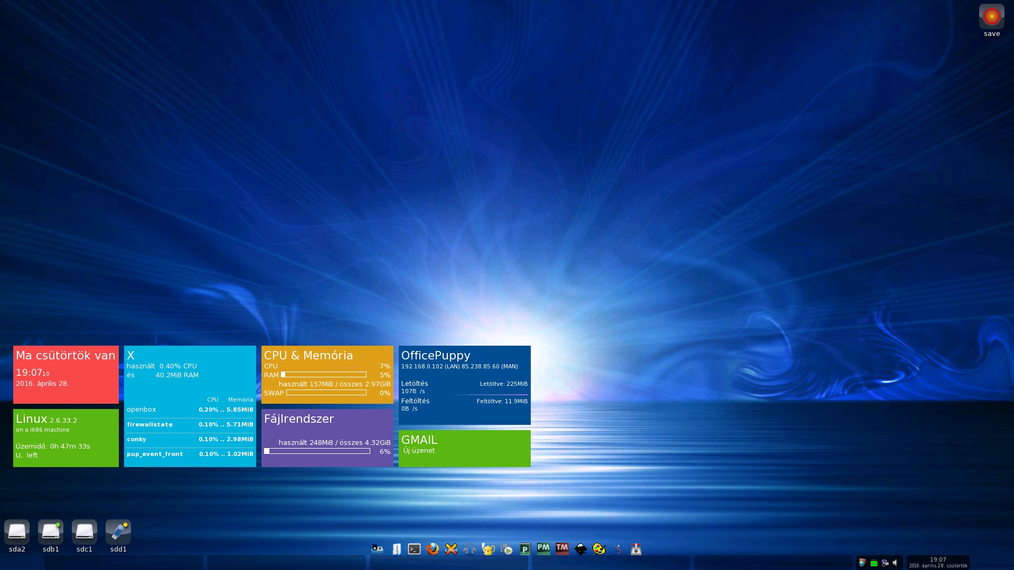The height and width of the screenshot is (570, 1014).
Task: Click the '2016. április 28.' date in red widget
Action: pos(42,384)
